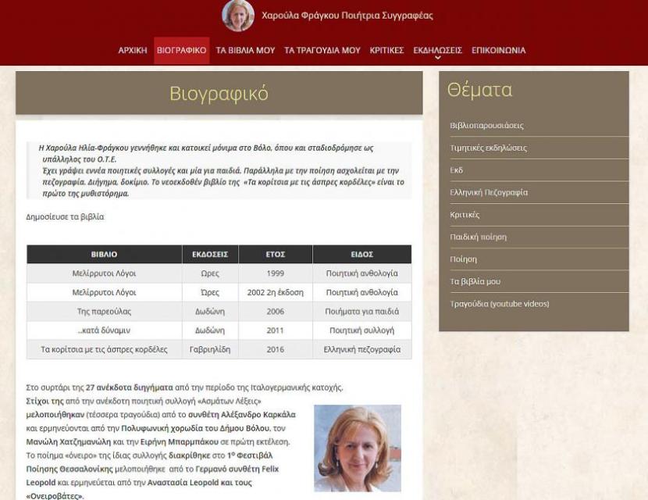Screen dimensions: 648x500
Task: Open Βιβλιοπαρουσιάσεις topic link
Action: 487,126
